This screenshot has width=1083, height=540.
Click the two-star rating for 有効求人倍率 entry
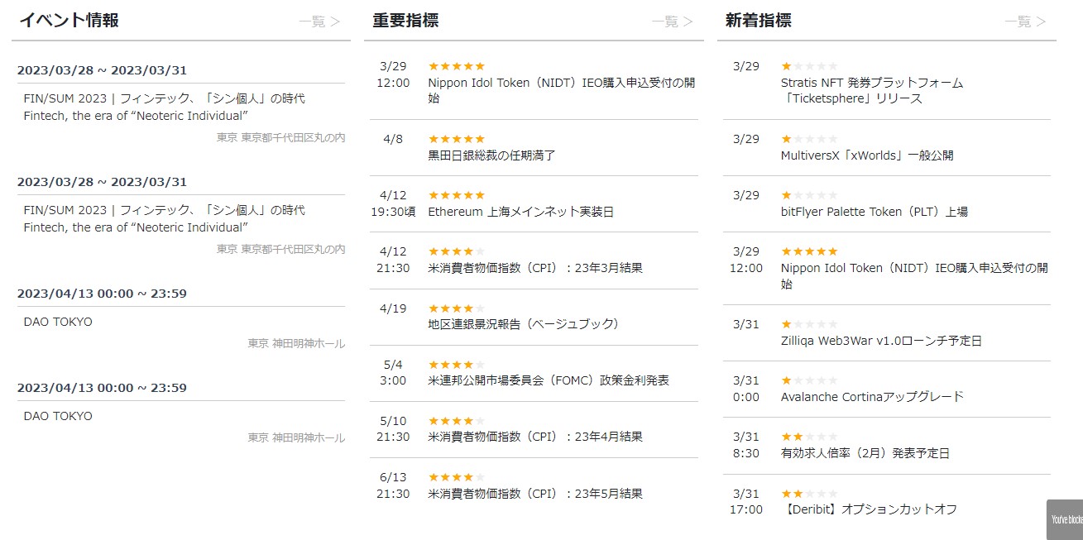[x=809, y=437]
